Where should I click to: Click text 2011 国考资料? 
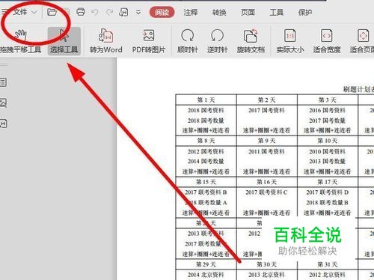(x=266, y=151)
